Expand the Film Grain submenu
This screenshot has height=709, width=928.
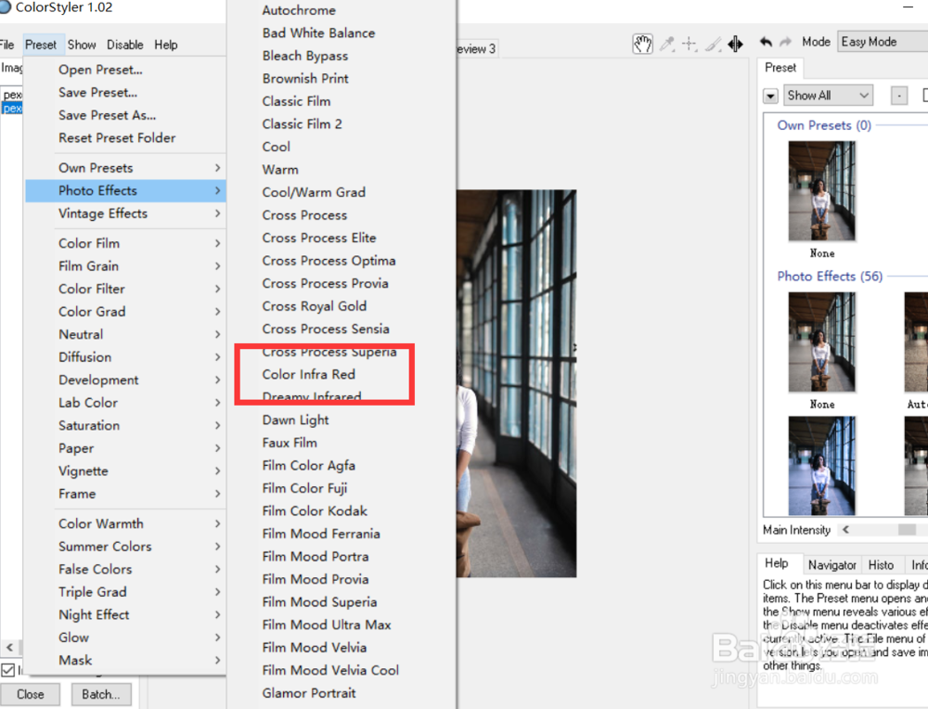click(x=125, y=266)
